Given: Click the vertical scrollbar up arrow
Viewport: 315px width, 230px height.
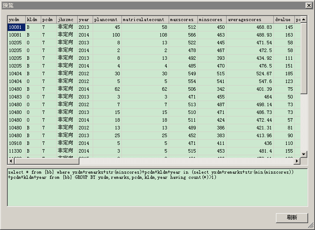Looking at the screenshot, I should coord(303,19).
